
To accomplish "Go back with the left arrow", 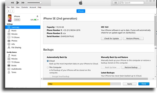I will click(9, 11).
